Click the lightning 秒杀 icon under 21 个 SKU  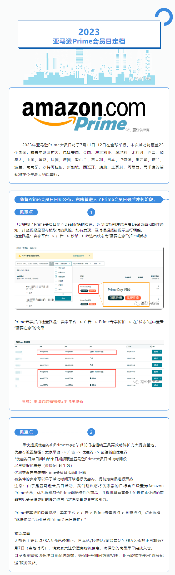pos(27,293)
